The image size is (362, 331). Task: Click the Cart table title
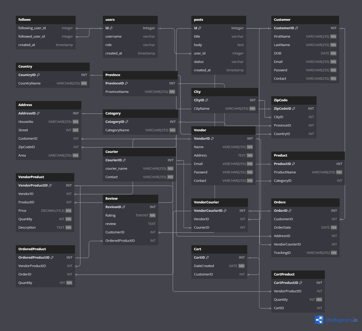pyautogui.click(x=198, y=249)
